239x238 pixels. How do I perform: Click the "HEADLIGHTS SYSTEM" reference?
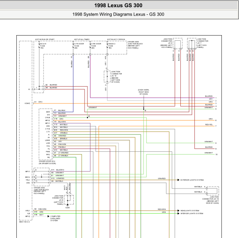click(190, 211)
